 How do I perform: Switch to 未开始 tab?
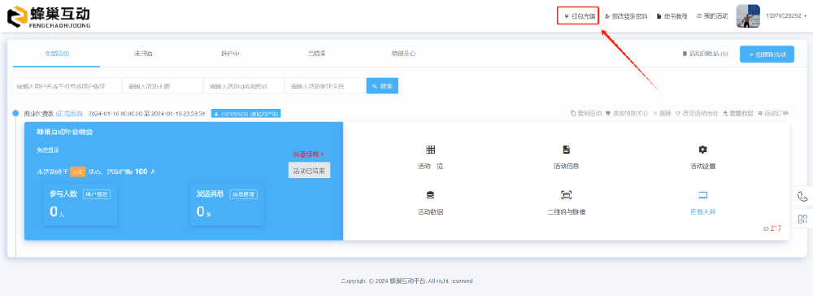point(143,54)
